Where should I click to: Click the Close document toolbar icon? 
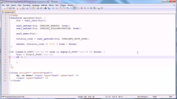pos(17,8)
